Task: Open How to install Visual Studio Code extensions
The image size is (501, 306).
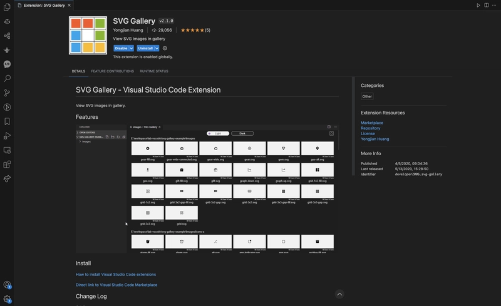Action: (116, 274)
